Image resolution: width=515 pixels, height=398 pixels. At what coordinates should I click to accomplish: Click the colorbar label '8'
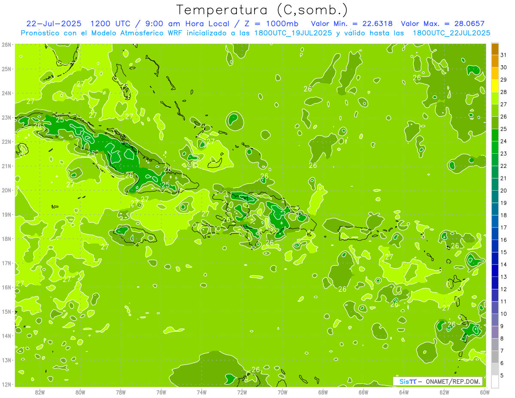pos(502,338)
